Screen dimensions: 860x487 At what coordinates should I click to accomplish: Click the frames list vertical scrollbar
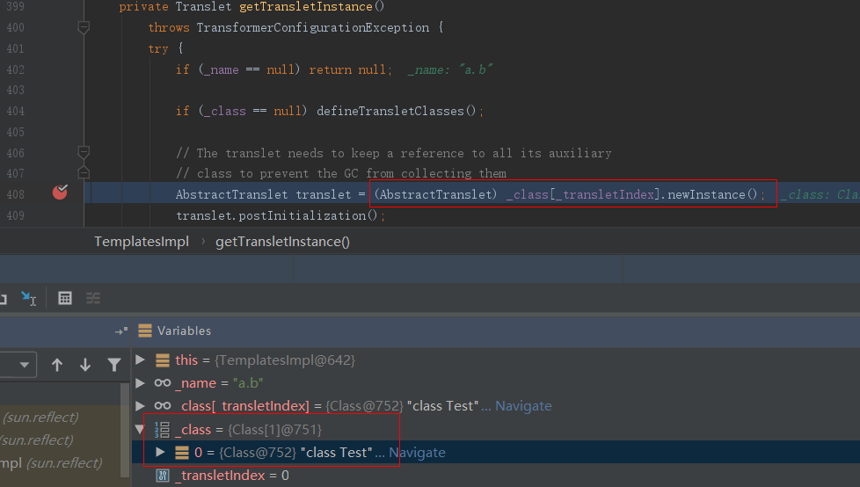tap(125, 431)
